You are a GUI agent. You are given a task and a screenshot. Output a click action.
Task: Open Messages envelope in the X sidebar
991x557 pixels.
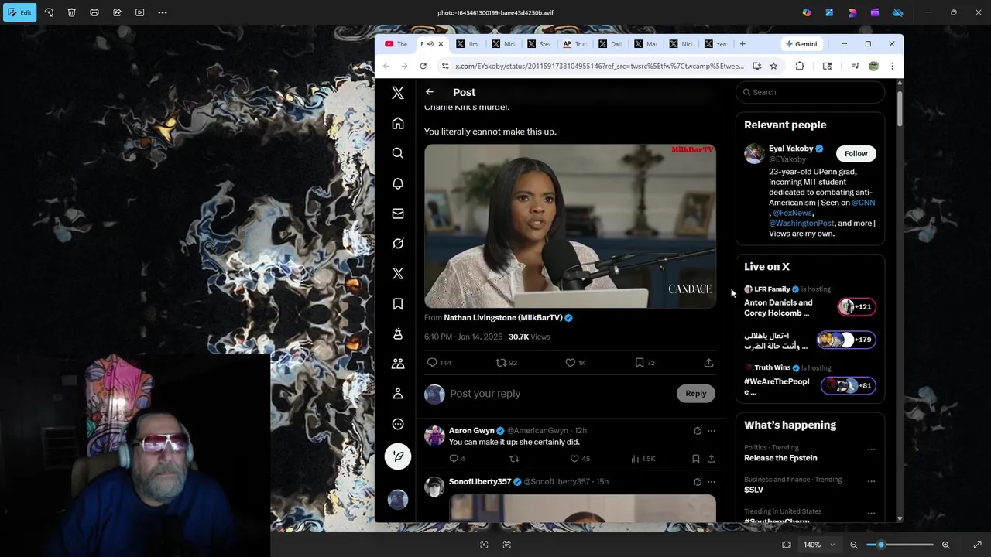point(398,214)
